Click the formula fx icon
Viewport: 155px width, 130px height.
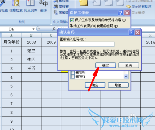coord(54,29)
